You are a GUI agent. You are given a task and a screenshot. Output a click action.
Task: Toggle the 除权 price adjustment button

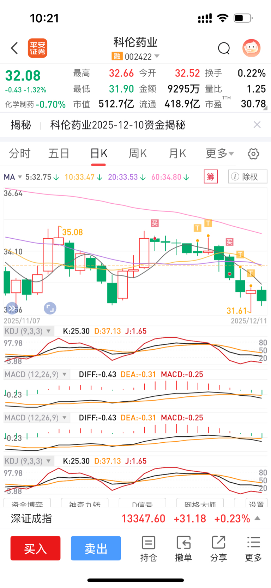pyautogui.click(x=248, y=176)
